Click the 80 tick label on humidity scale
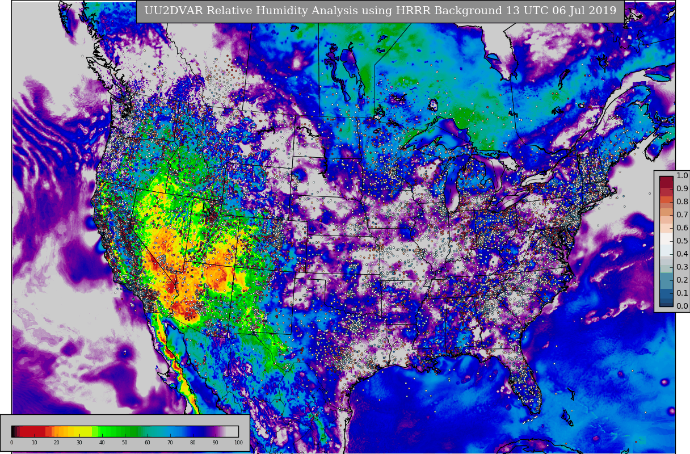The height and width of the screenshot is (454, 690). tap(193, 443)
